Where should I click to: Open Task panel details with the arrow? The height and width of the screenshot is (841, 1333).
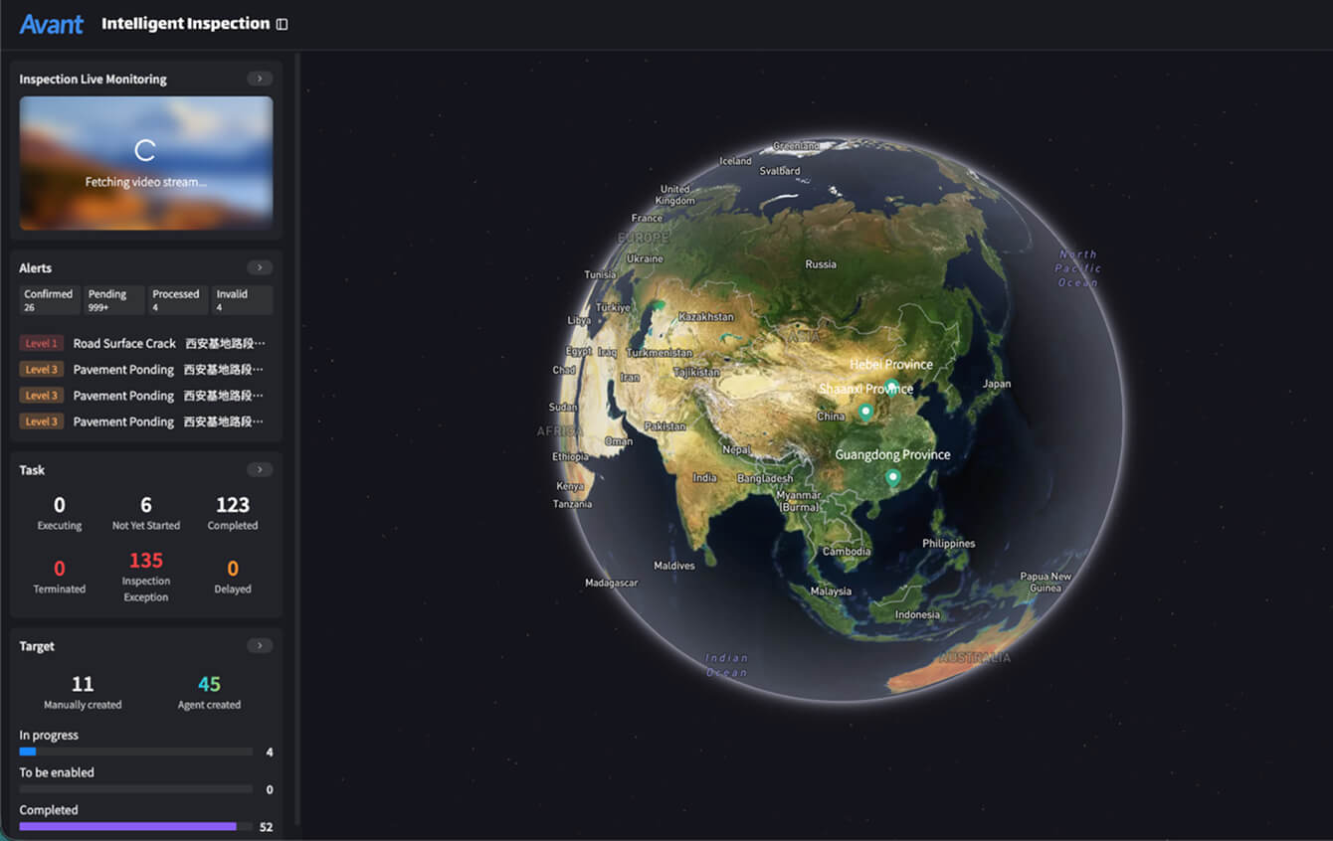pos(259,469)
